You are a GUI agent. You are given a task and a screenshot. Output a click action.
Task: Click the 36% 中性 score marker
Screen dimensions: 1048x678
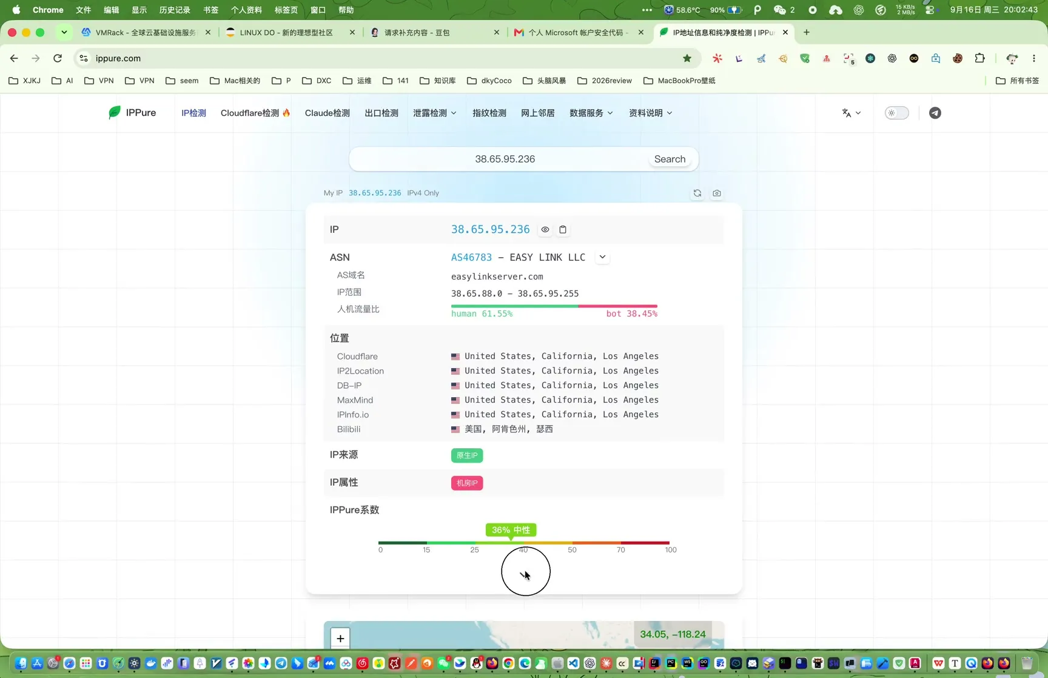511,530
